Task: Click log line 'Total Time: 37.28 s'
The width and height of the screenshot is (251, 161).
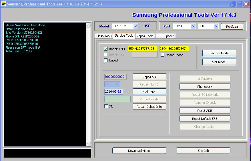Action: [19, 51]
